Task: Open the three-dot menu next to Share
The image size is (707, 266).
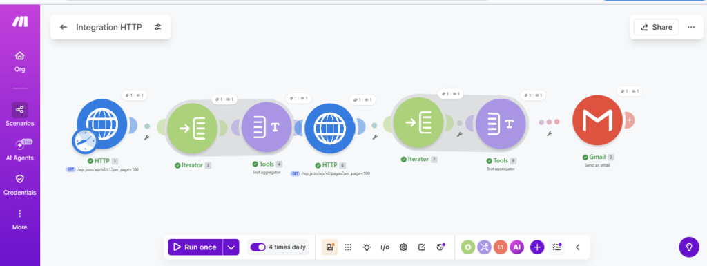Action: coord(691,27)
